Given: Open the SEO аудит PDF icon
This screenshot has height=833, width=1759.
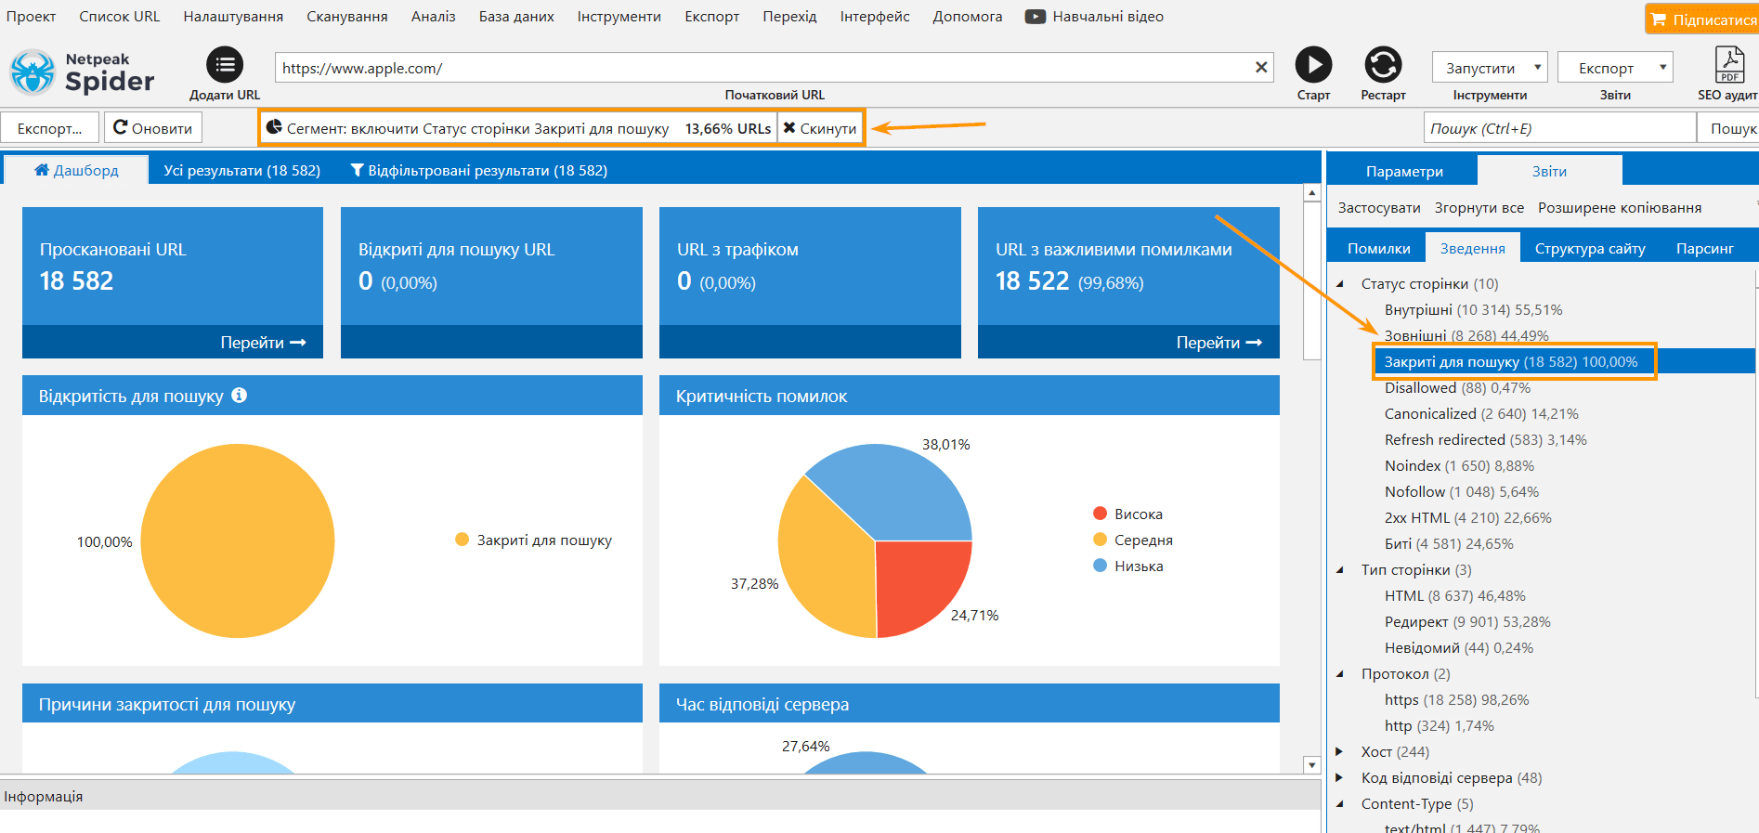Looking at the screenshot, I should tap(1729, 65).
